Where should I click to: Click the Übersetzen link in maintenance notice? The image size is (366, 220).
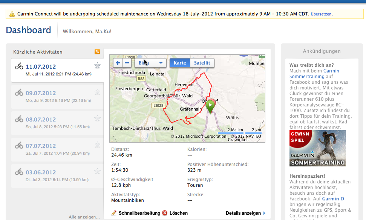click(x=321, y=14)
